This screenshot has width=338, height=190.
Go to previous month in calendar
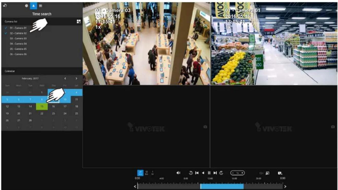click(65, 79)
